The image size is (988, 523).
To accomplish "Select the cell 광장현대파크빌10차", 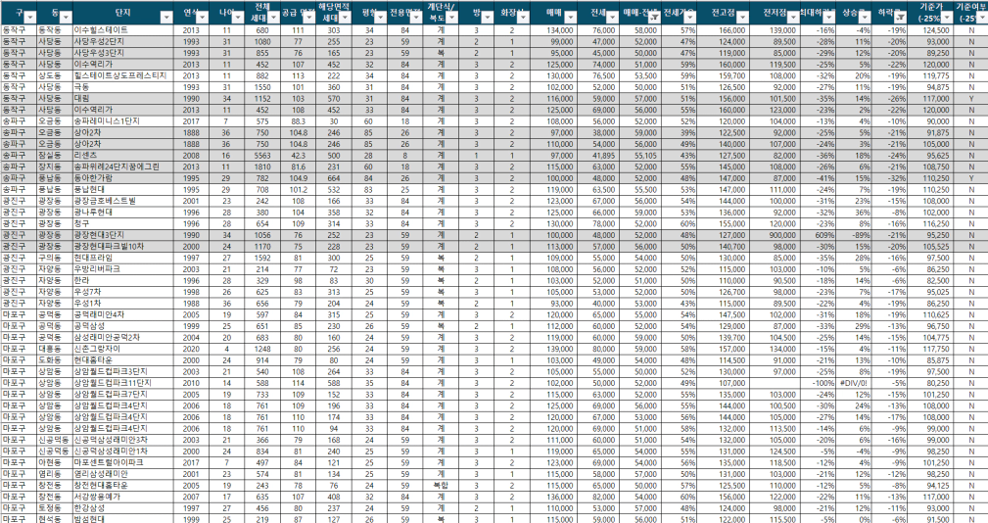I will click(x=122, y=247).
